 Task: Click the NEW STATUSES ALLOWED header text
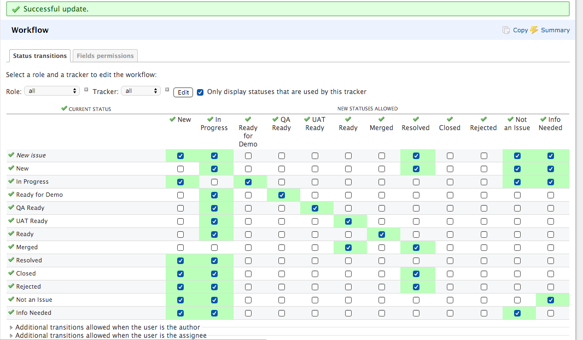click(x=368, y=108)
